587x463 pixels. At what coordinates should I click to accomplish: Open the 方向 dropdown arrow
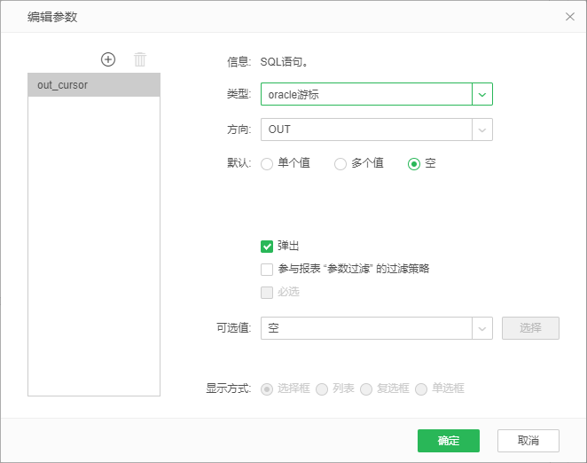point(482,129)
